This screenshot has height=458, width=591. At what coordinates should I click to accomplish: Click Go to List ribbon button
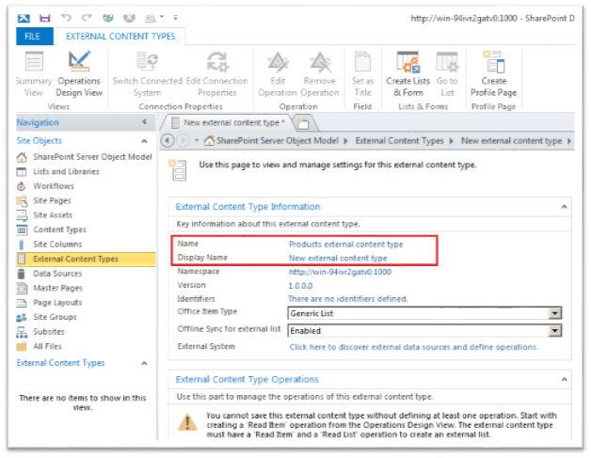(x=447, y=74)
